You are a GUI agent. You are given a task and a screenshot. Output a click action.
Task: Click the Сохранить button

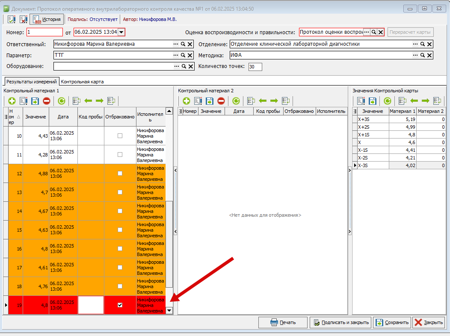point(392,322)
